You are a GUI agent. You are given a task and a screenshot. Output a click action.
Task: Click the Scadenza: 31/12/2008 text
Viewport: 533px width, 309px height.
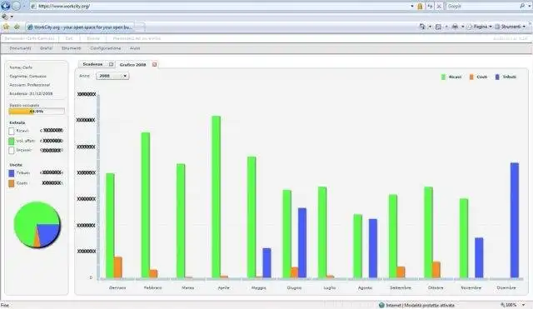pyautogui.click(x=31, y=93)
